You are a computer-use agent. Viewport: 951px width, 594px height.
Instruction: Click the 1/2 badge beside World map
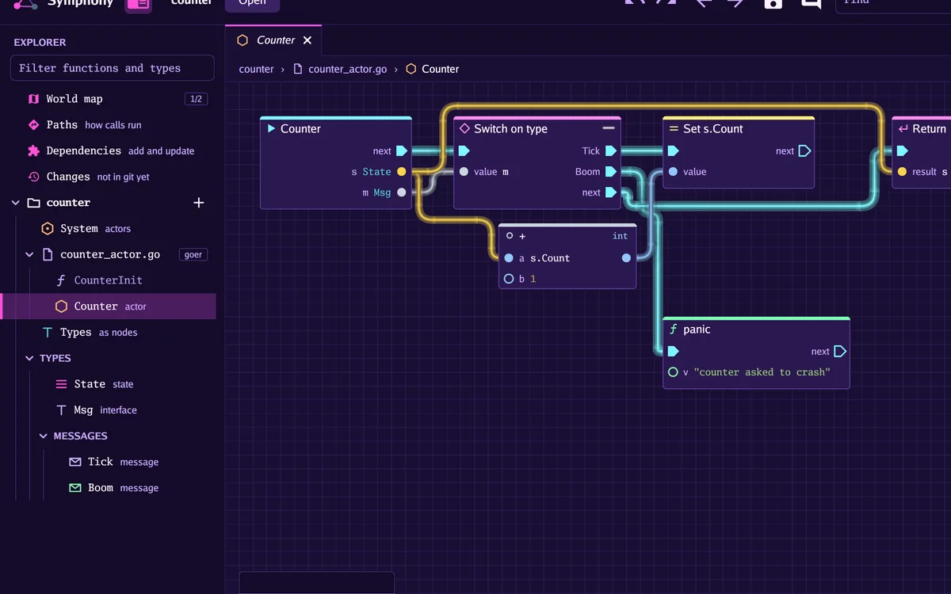click(x=197, y=99)
